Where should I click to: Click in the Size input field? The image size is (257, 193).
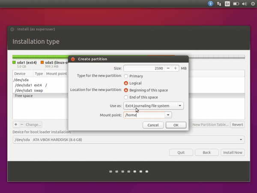click(x=144, y=68)
